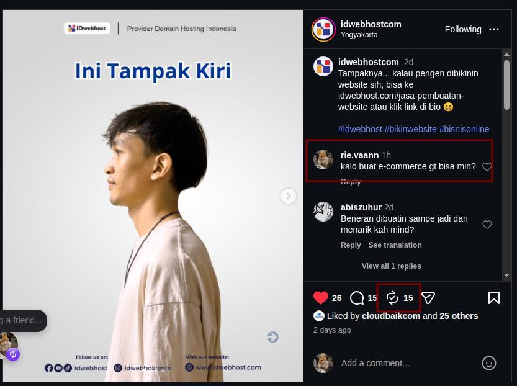Like rie.vaann's comment
The height and width of the screenshot is (386, 517).
point(487,167)
